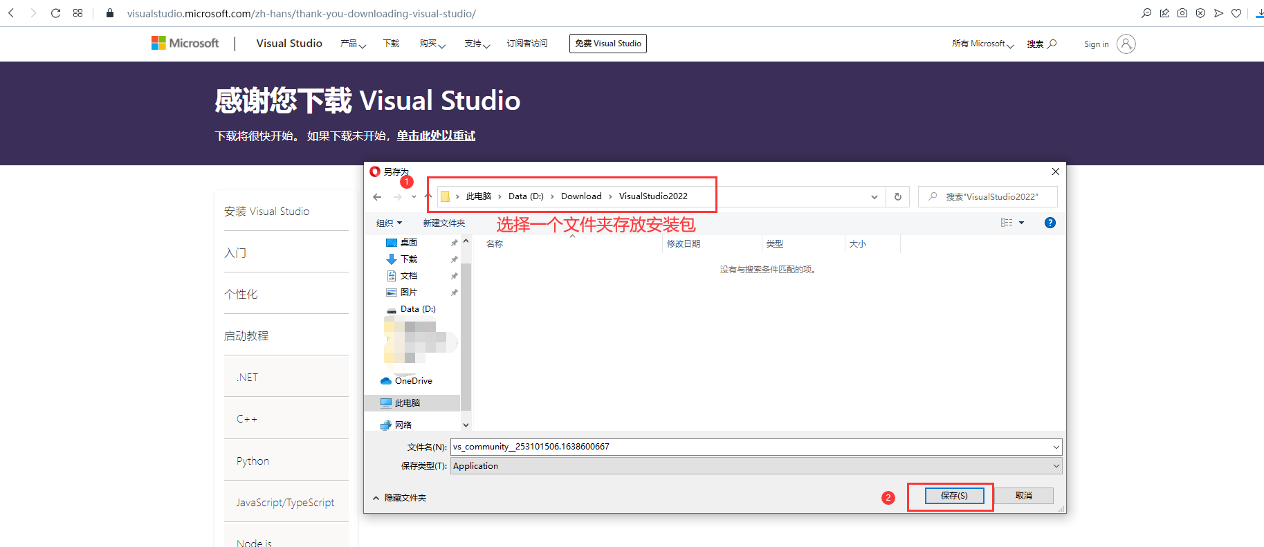Screen dimensions: 1264x547
Task: Sort by the 修改日期 column header
Action: 684,243
